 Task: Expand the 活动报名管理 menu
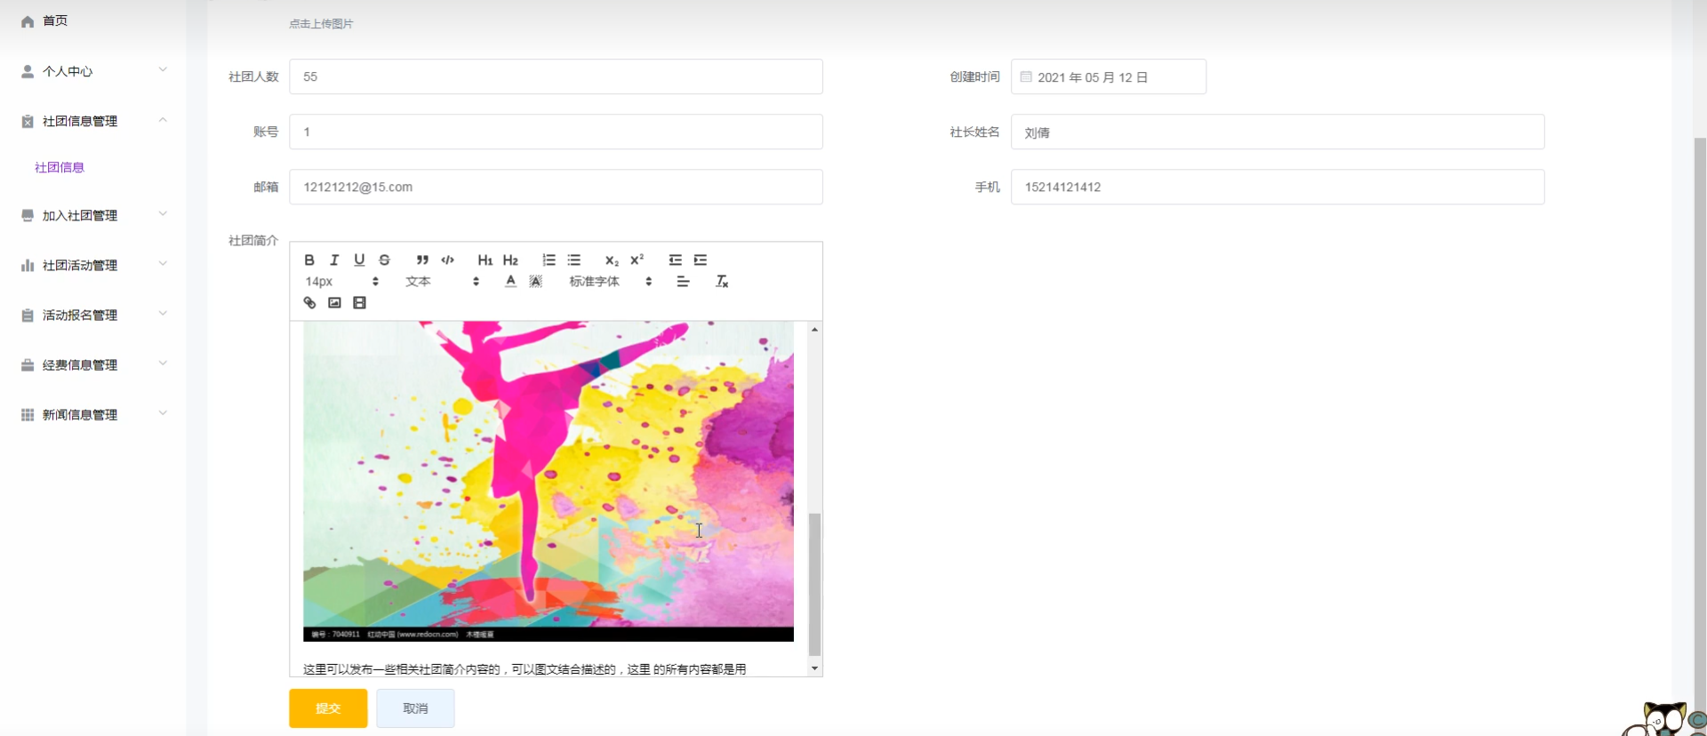[x=93, y=315]
